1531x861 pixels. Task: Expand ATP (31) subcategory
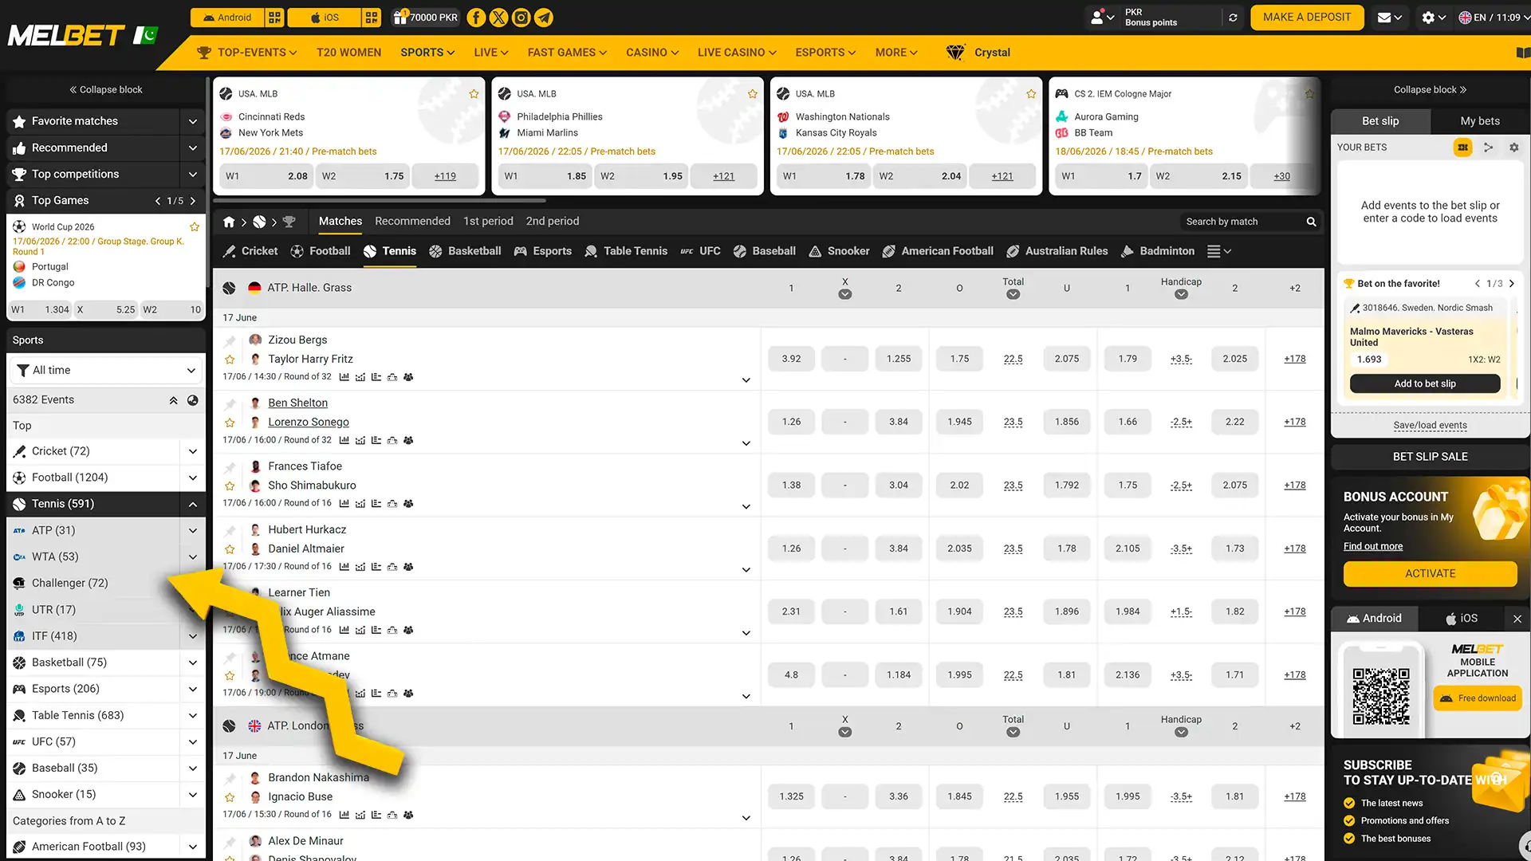[192, 530]
